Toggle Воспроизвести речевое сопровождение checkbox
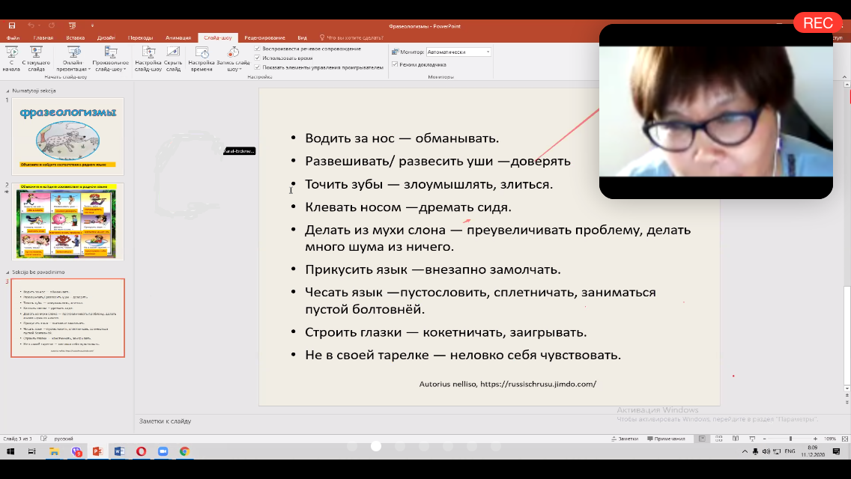851x479 pixels. coord(258,49)
